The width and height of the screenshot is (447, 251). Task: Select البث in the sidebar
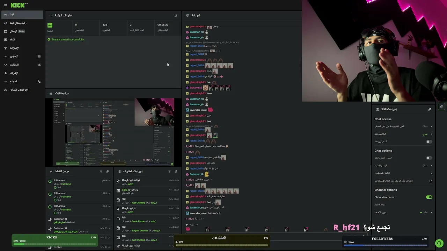pyautogui.click(x=22, y=15)
